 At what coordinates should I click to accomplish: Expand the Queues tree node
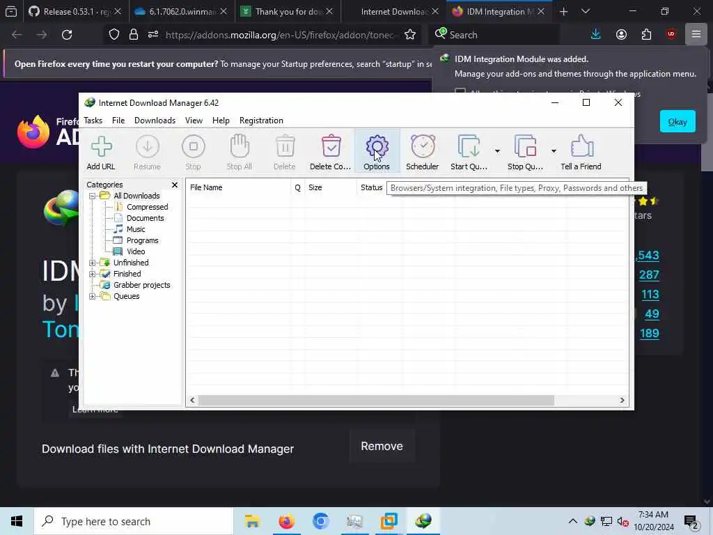93,296
